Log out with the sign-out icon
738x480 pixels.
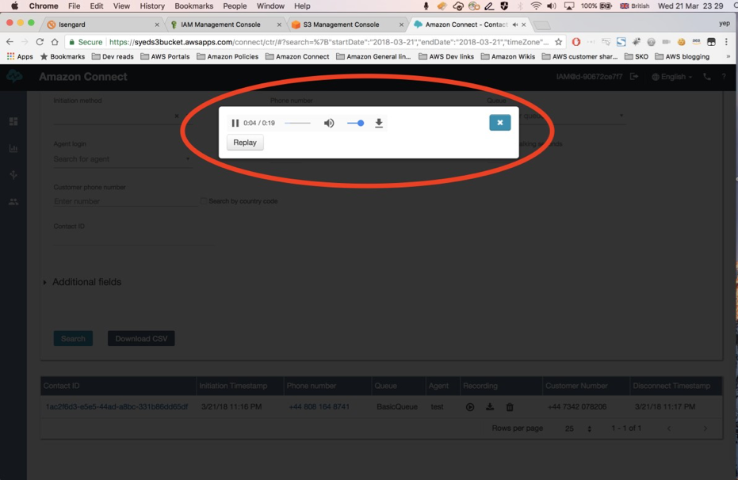(634, 76)
